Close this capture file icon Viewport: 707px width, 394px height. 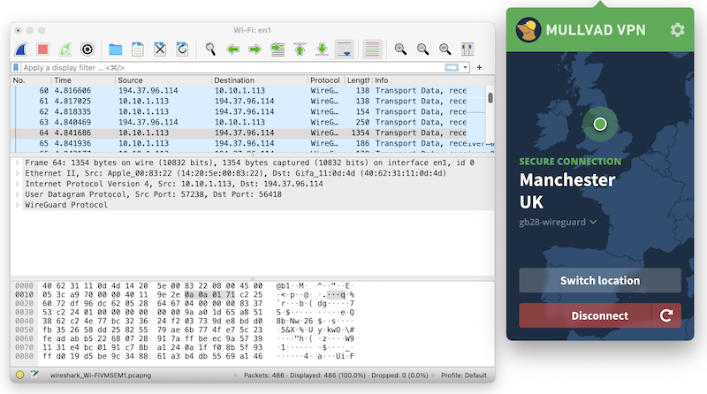pos(160,49)
